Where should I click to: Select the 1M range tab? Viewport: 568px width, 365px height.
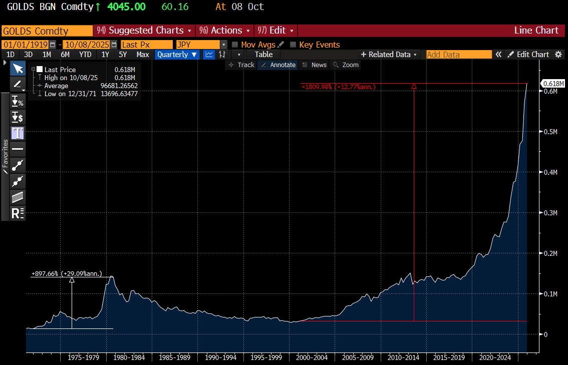tap(47, 54)
